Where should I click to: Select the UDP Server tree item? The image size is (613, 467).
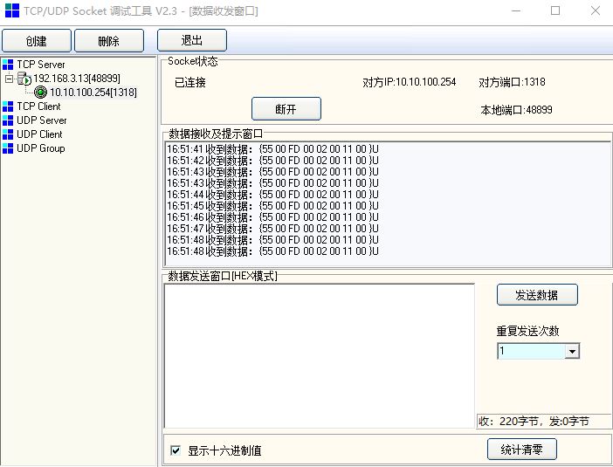coord(42,120)
